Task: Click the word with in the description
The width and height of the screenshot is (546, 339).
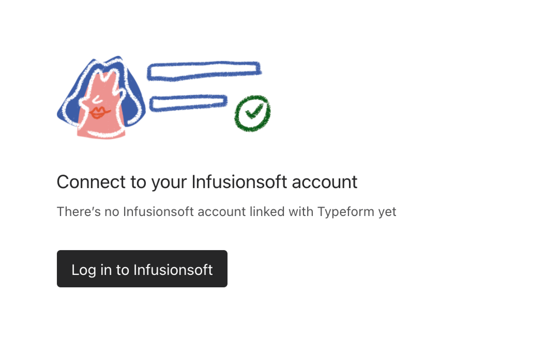Action: pos(301,211)
